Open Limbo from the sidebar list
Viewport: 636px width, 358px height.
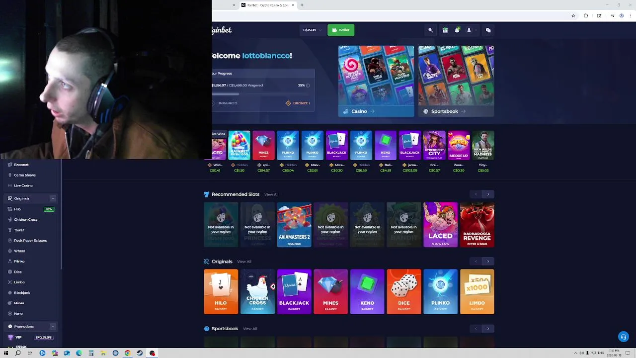(19, 282)
